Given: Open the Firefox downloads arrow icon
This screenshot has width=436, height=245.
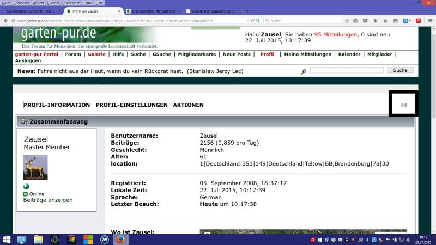Looking at the screenshot, I should click(x=375, y=21).
